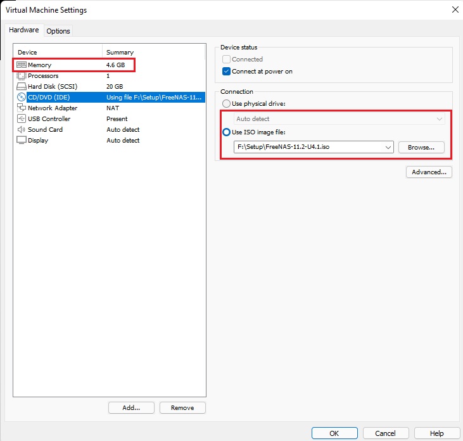Click the Display monitor icon

pos(22,140)
